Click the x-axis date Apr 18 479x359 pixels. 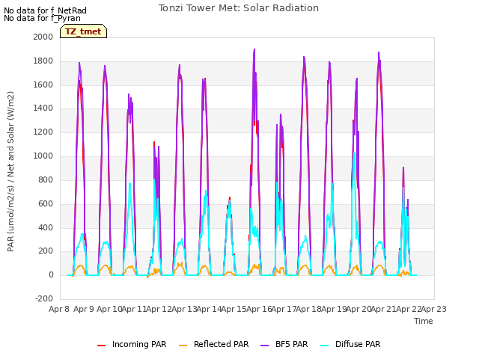coord(309,309)
